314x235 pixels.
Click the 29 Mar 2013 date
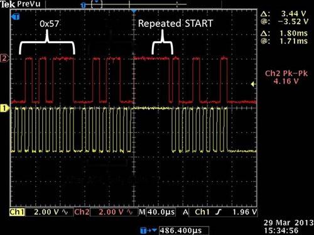[x=288, y=222]
